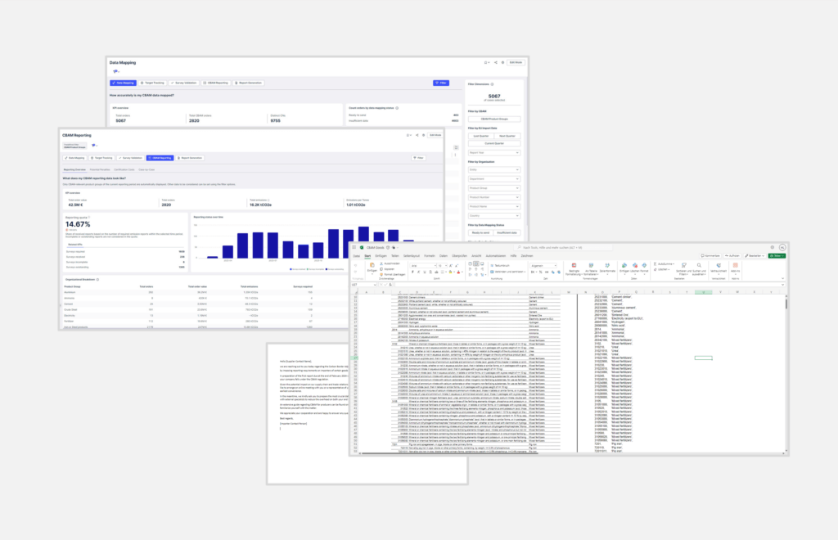838x540 pixels.
Task: Open fill color picker in Excel ribbon
Action: click(x=451, y=272)
